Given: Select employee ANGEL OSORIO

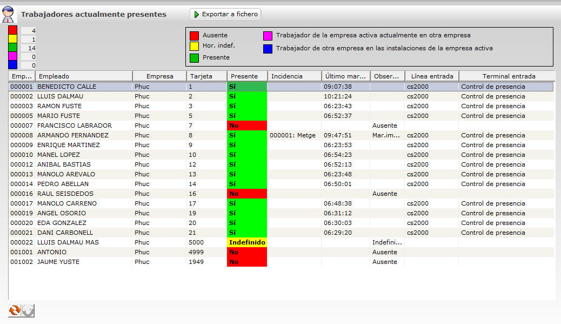Looking at the screenshot, I should (62, 213).
